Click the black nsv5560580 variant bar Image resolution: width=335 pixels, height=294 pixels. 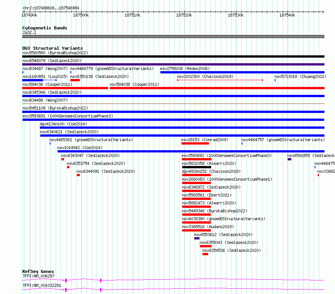173,56
